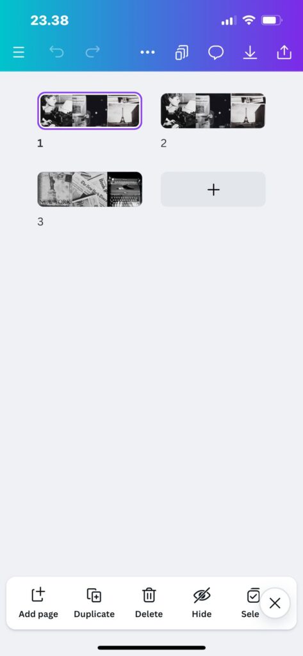The height and width of the screenshot is (656, 303).
Task: Select page 3 newspaper thumbnail
Action: click(x=90, y=189)
